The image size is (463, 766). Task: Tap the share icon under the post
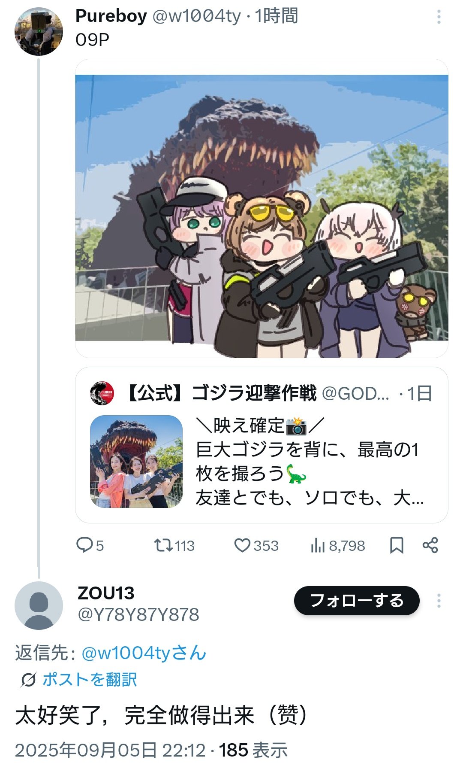click(430, 545)
